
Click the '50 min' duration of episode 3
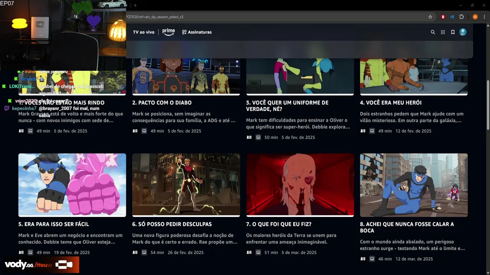(x=271, y=137)
